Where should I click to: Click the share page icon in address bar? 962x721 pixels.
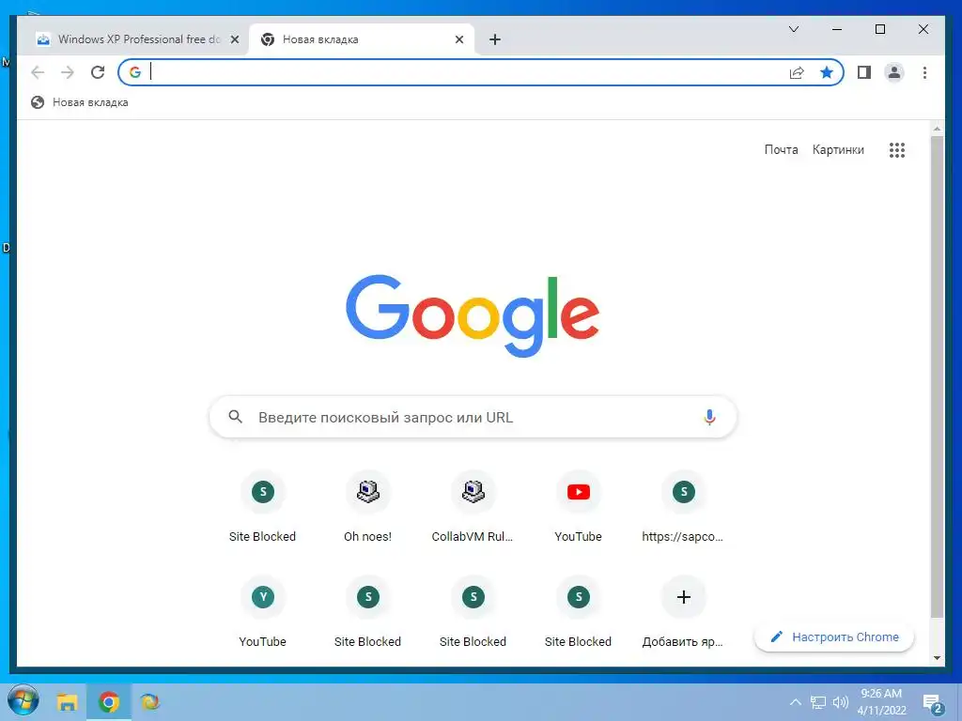[x=797, y=73]
